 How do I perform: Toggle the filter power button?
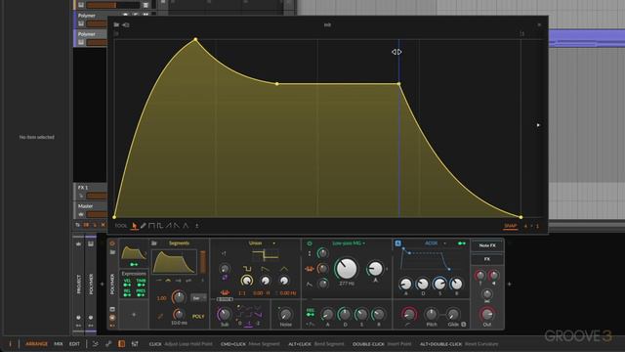pyautogui.click(x=310, y=243)
